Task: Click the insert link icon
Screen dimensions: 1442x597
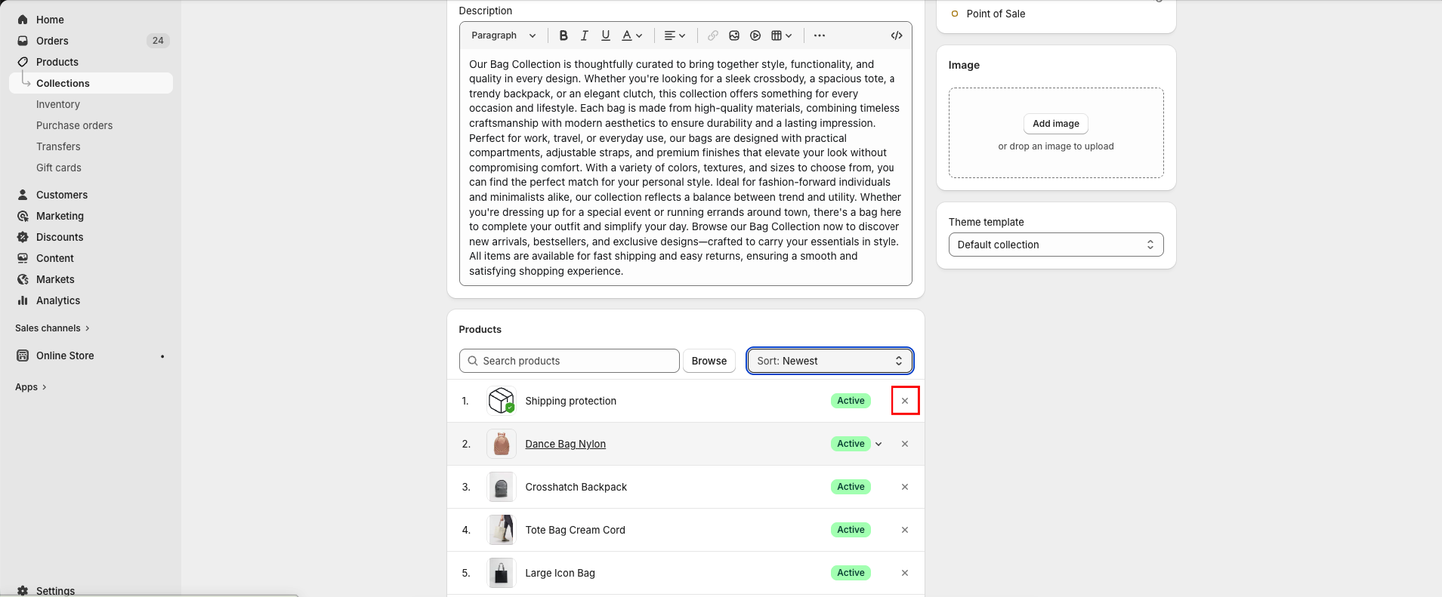Action: click(x=712, y=35)
